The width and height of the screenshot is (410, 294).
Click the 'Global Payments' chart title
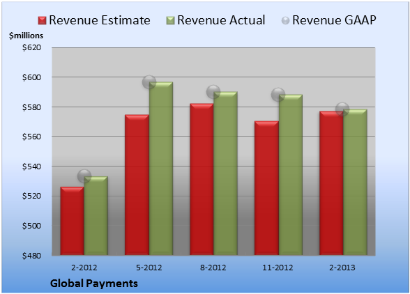[94, 284]
